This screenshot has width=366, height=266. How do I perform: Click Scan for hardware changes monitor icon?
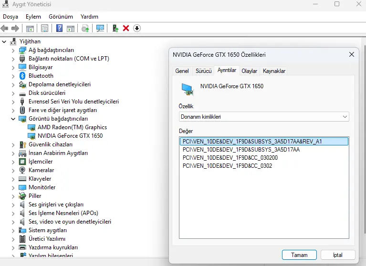100,29
